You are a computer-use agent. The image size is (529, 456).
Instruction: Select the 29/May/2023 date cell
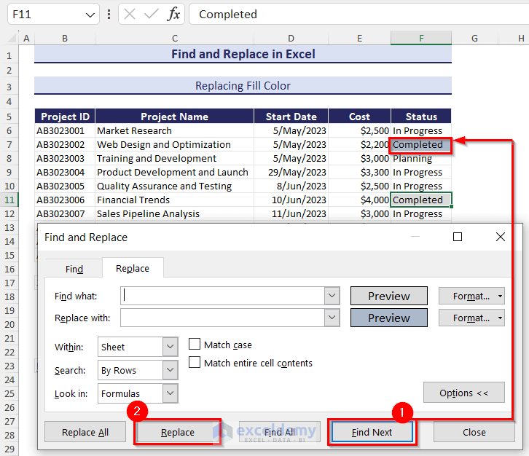[291, 172]
